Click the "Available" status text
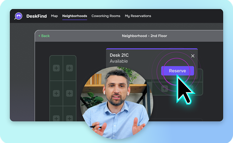 click(x=119, y=61)
